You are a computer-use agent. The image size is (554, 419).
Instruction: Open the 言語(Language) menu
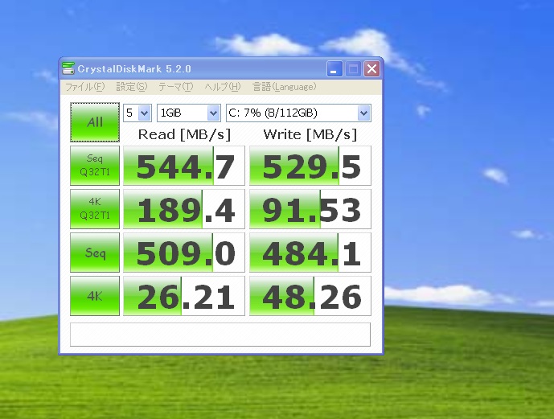point(284,87)
